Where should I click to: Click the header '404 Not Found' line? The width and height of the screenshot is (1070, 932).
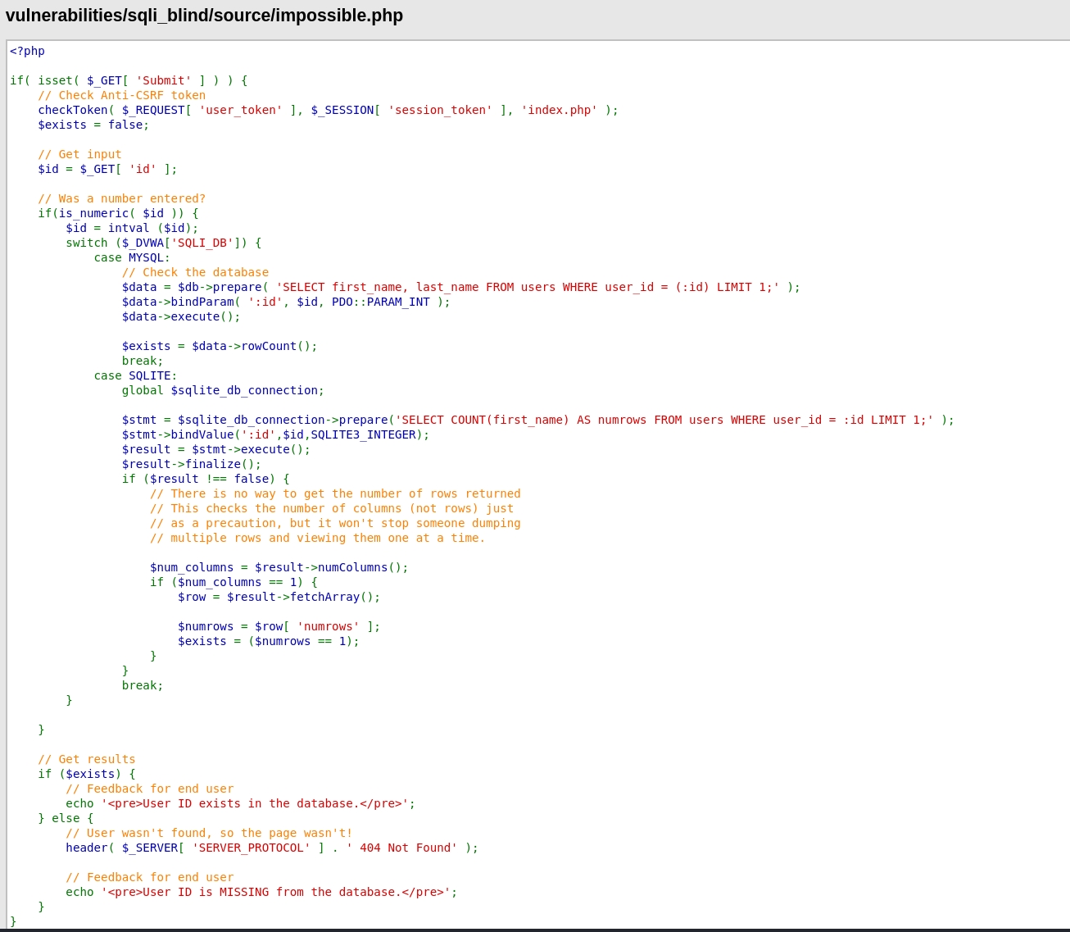[x=272, y=848]
